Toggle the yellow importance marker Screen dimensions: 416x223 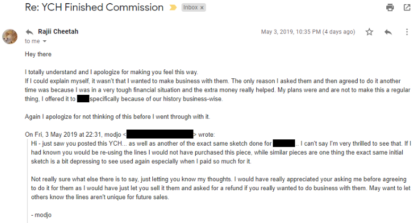(173, 7)
